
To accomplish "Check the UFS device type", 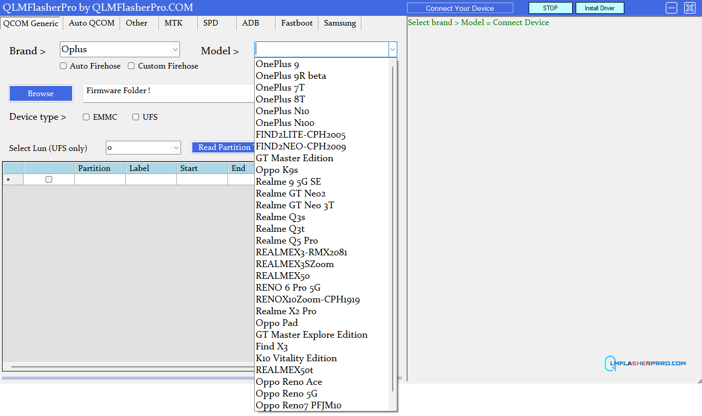I will coord(136,117).
